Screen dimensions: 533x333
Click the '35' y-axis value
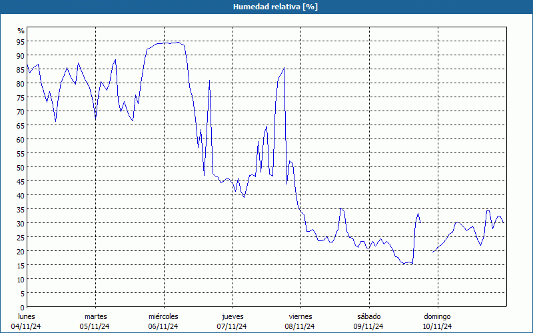point(21,209)
